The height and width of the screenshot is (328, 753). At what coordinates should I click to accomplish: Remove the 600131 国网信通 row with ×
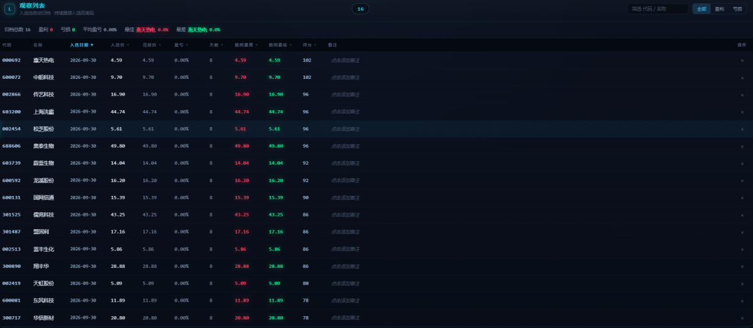[x=742, y=197]
